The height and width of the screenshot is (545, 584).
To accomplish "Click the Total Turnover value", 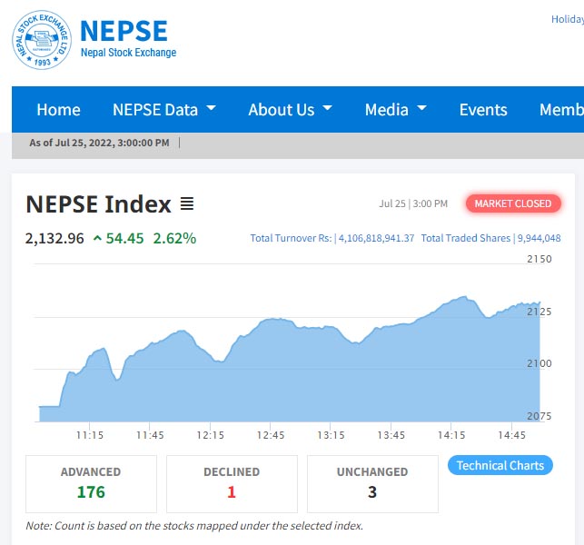I will click(x=376, y=238).
